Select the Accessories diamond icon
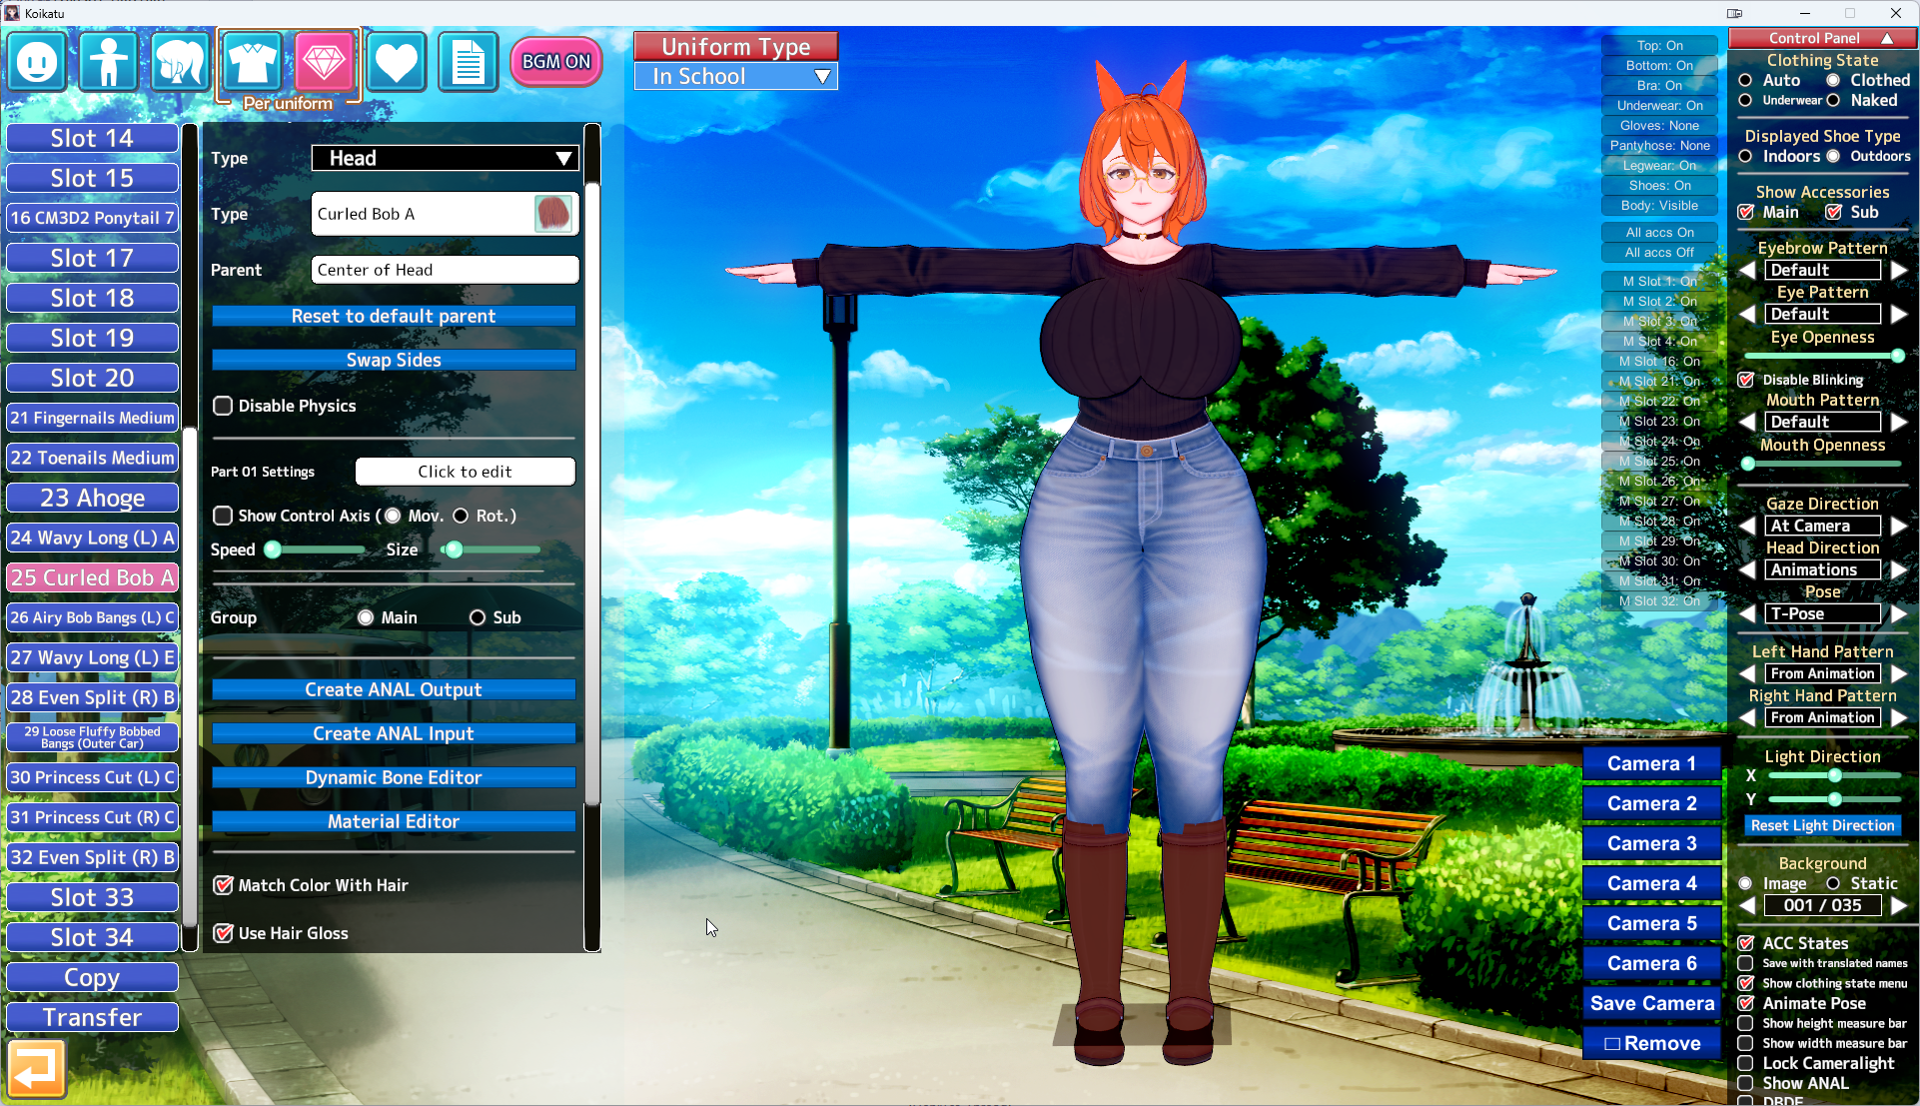 tap(324, 62)
